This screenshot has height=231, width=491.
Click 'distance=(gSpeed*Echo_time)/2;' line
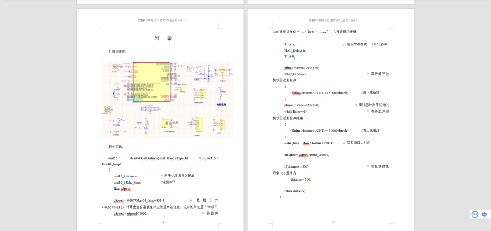click(307, 154)
